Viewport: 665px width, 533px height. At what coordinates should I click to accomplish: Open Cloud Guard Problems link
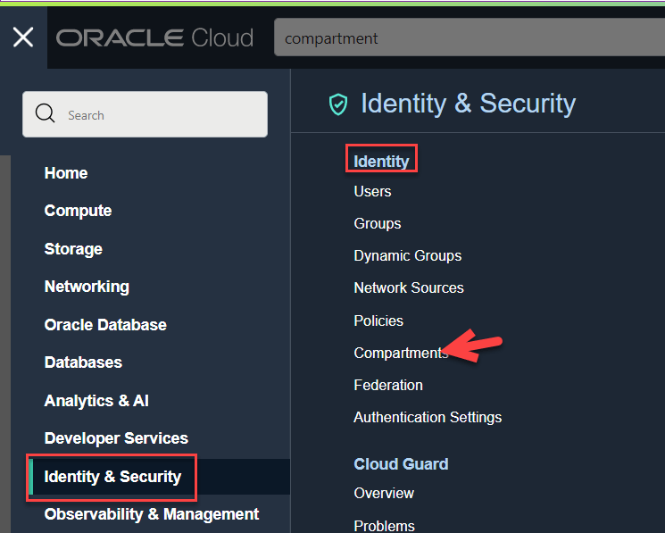384,526
